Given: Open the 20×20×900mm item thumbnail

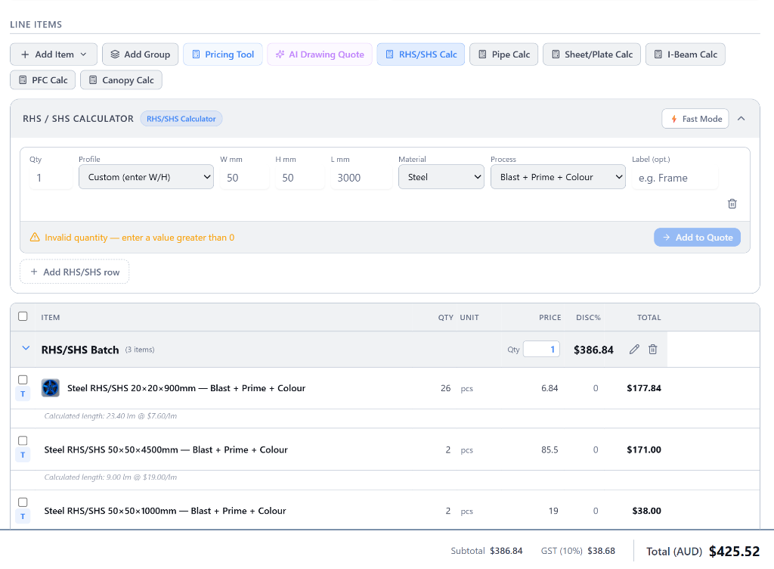Looking at the screenshot, I should click(x=51, y=387).
